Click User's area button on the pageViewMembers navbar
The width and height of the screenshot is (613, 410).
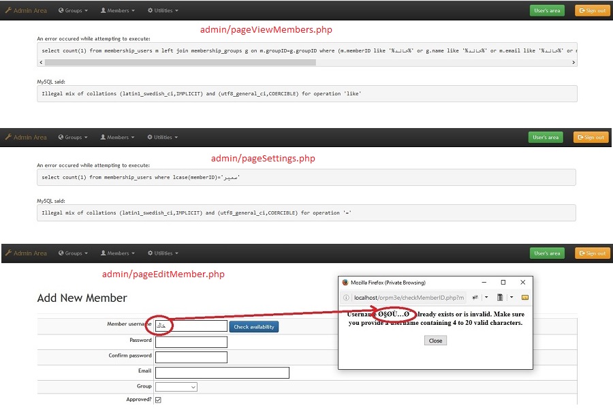click(547, 10)
